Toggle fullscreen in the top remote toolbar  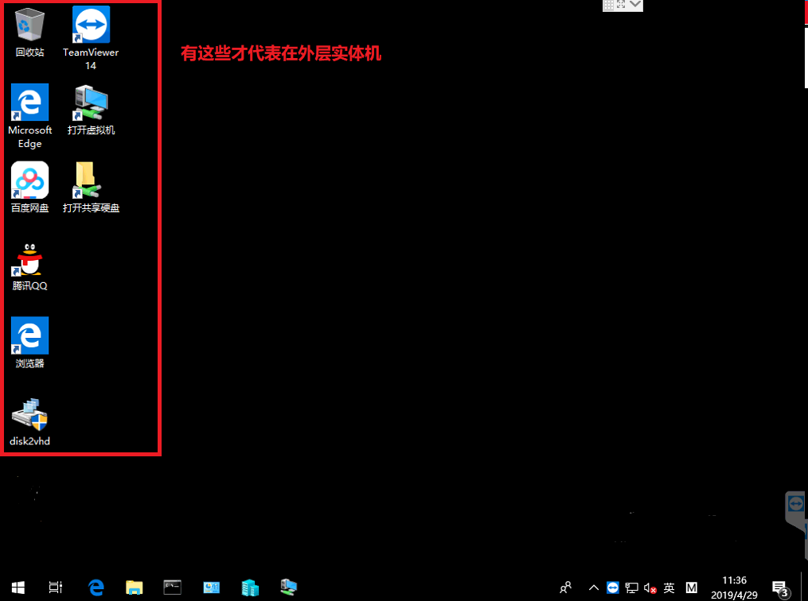(621, 5)
